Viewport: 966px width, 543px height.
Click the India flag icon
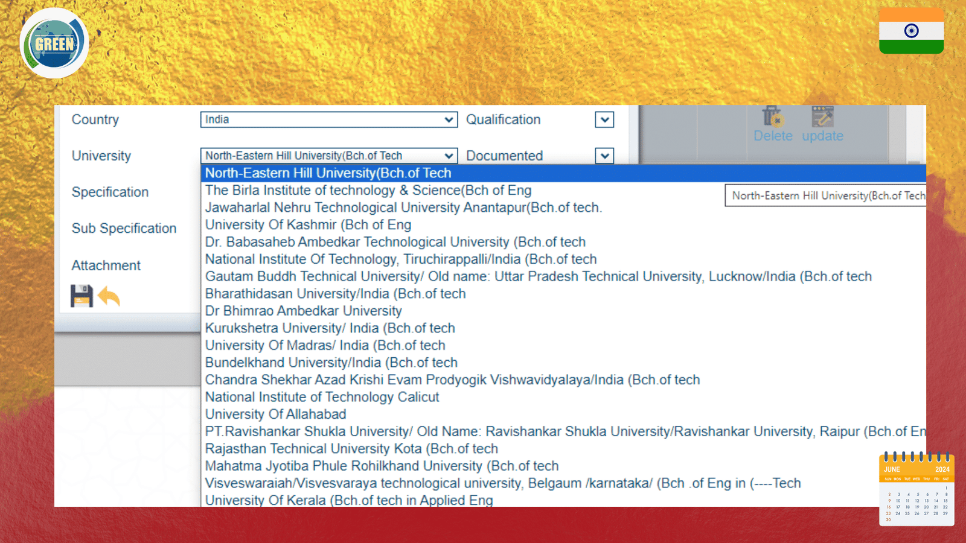click(x=911, y=31)
